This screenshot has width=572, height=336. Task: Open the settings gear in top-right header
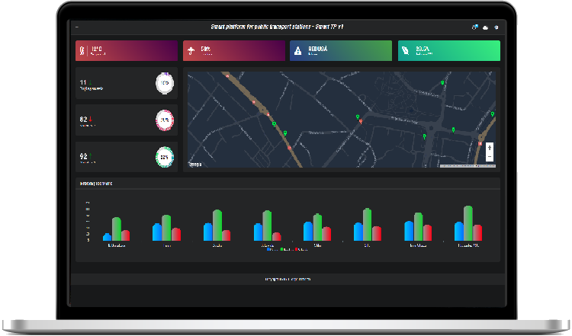[496, 27]
